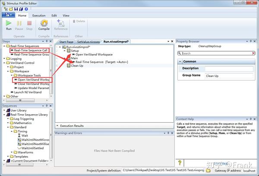Click the Pause button in ribbon

[x=19, y=25]
